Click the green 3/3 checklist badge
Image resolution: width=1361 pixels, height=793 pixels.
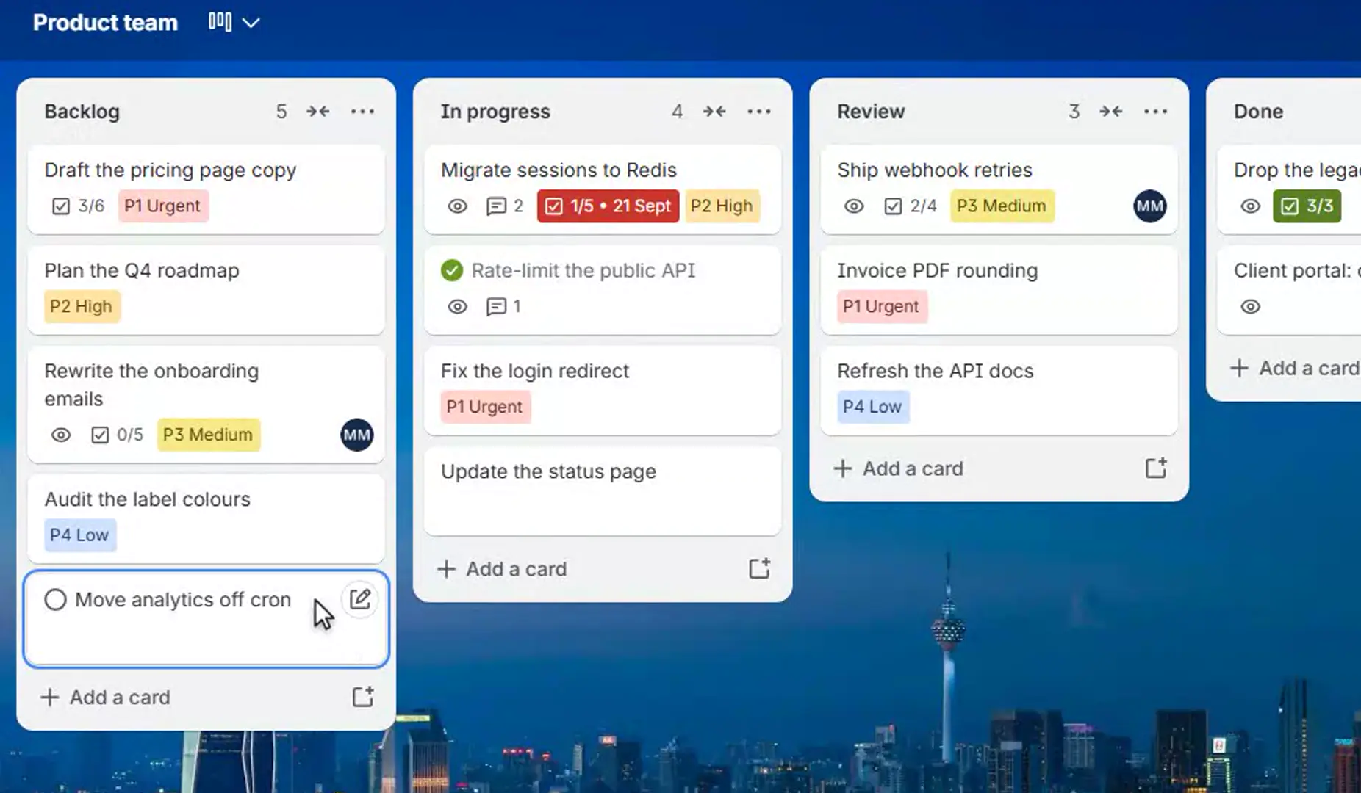(x=1307, y=206)
